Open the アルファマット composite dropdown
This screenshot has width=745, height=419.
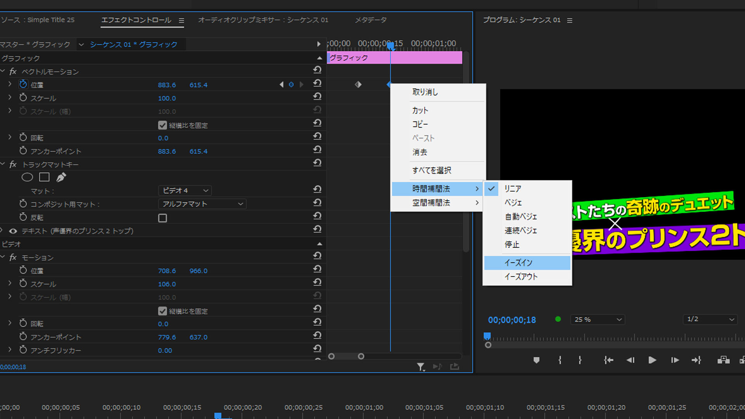click(202, 204)
